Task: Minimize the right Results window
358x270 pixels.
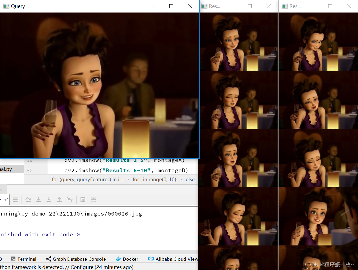Action: coord(312,6)
